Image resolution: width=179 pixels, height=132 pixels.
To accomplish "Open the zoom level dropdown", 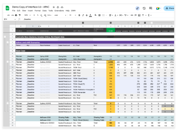I will coord(27,15).
